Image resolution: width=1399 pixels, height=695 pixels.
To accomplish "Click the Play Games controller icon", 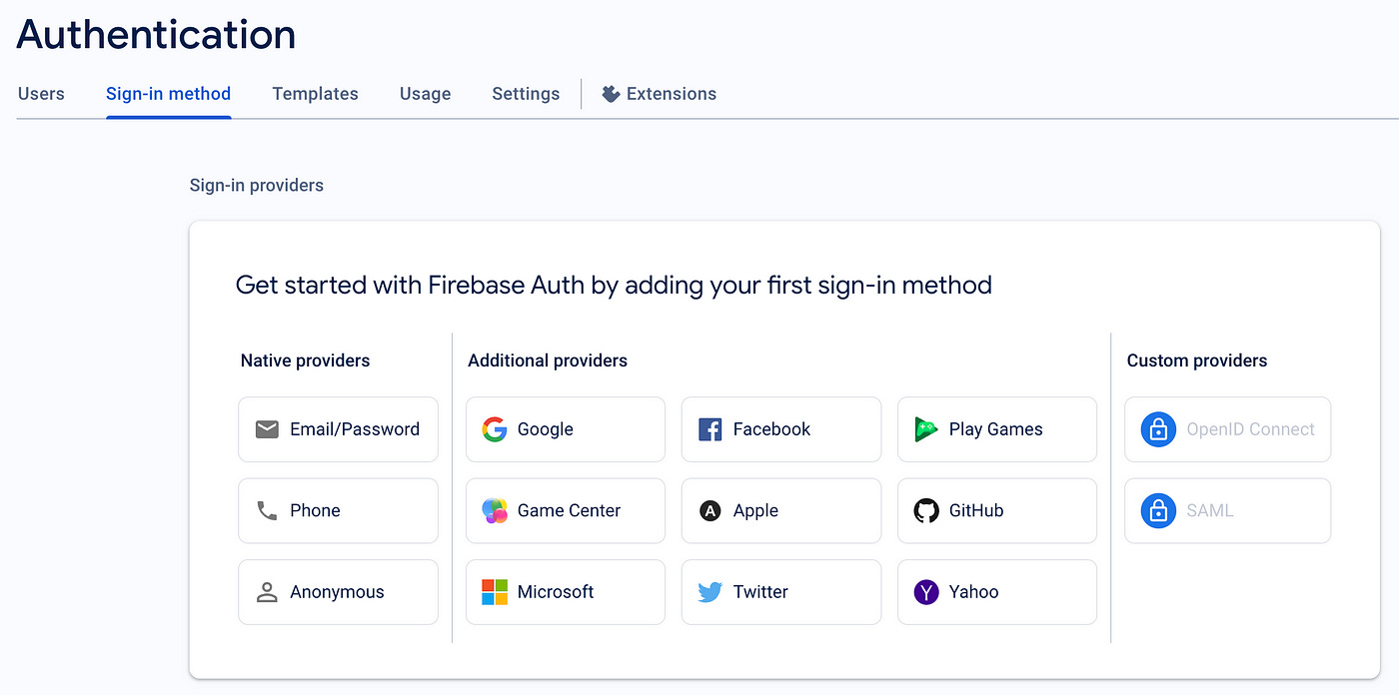I will click(x=926, y=429).
